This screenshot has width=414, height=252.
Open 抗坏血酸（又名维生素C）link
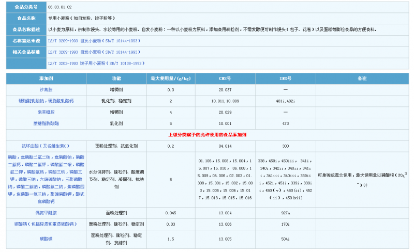click(45, 146)
